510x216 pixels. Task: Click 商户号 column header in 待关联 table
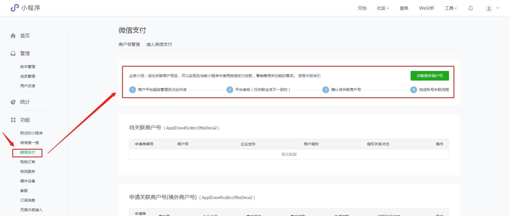183,144
